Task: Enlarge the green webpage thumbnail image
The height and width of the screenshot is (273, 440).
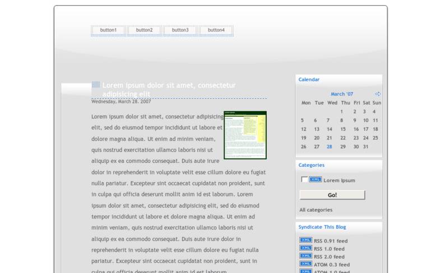Action: click(245, 135)
